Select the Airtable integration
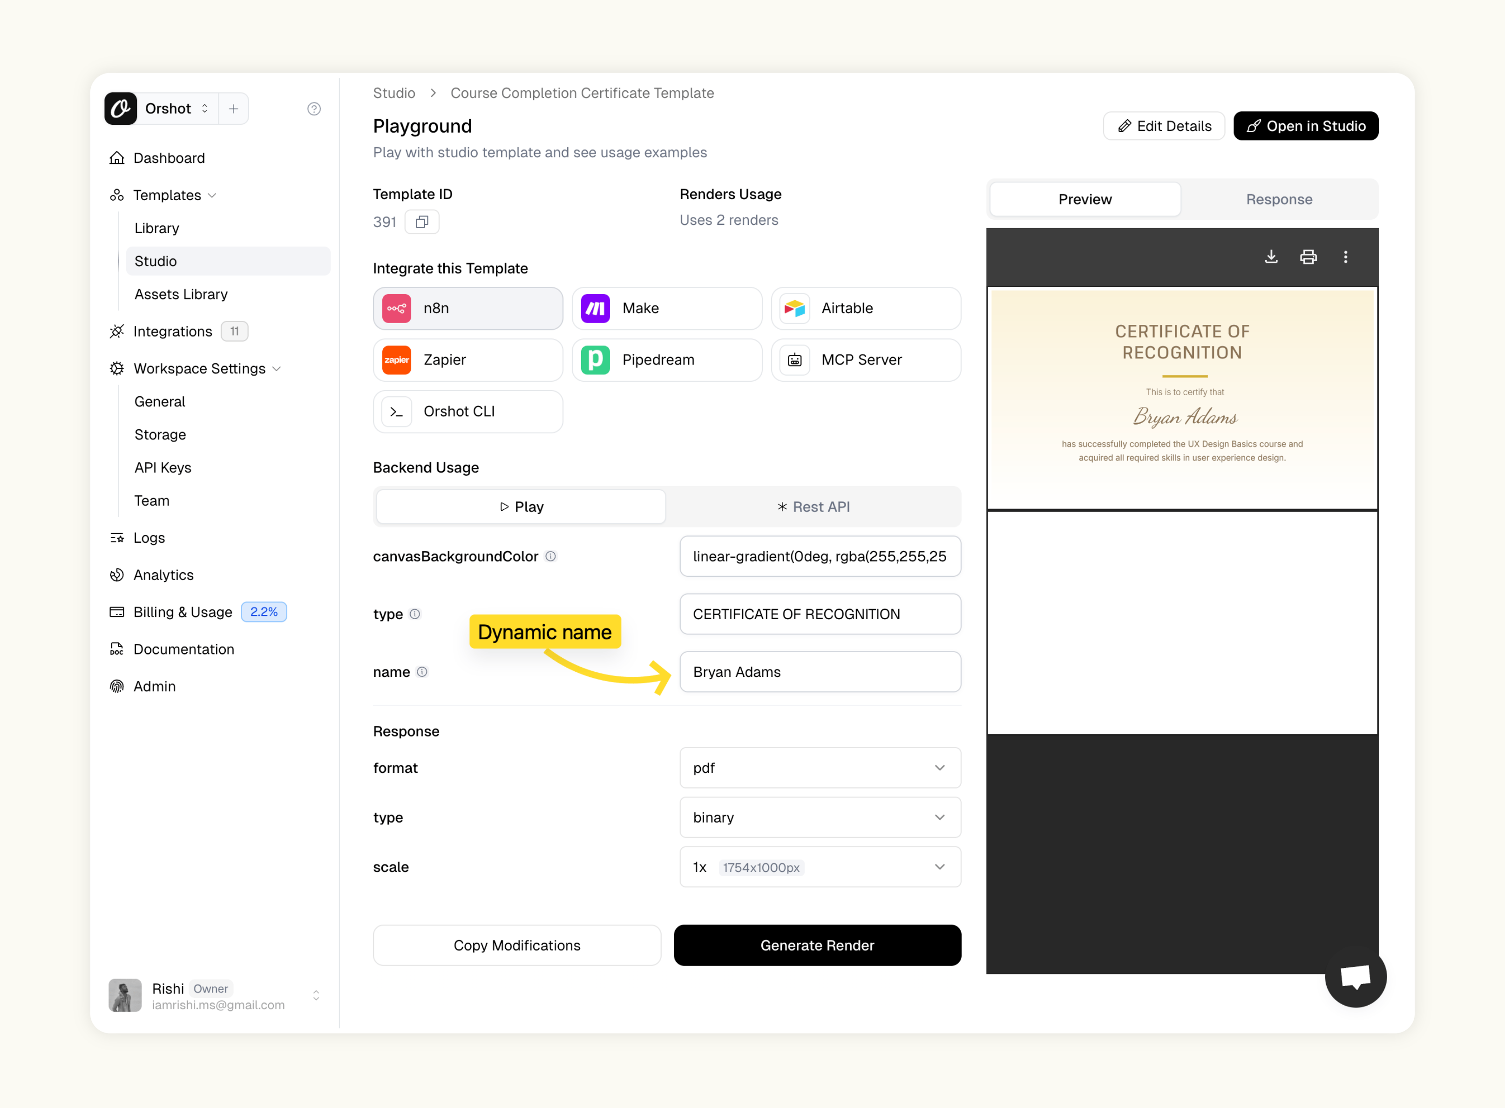 pyautogui.click(x=866, y=309)
